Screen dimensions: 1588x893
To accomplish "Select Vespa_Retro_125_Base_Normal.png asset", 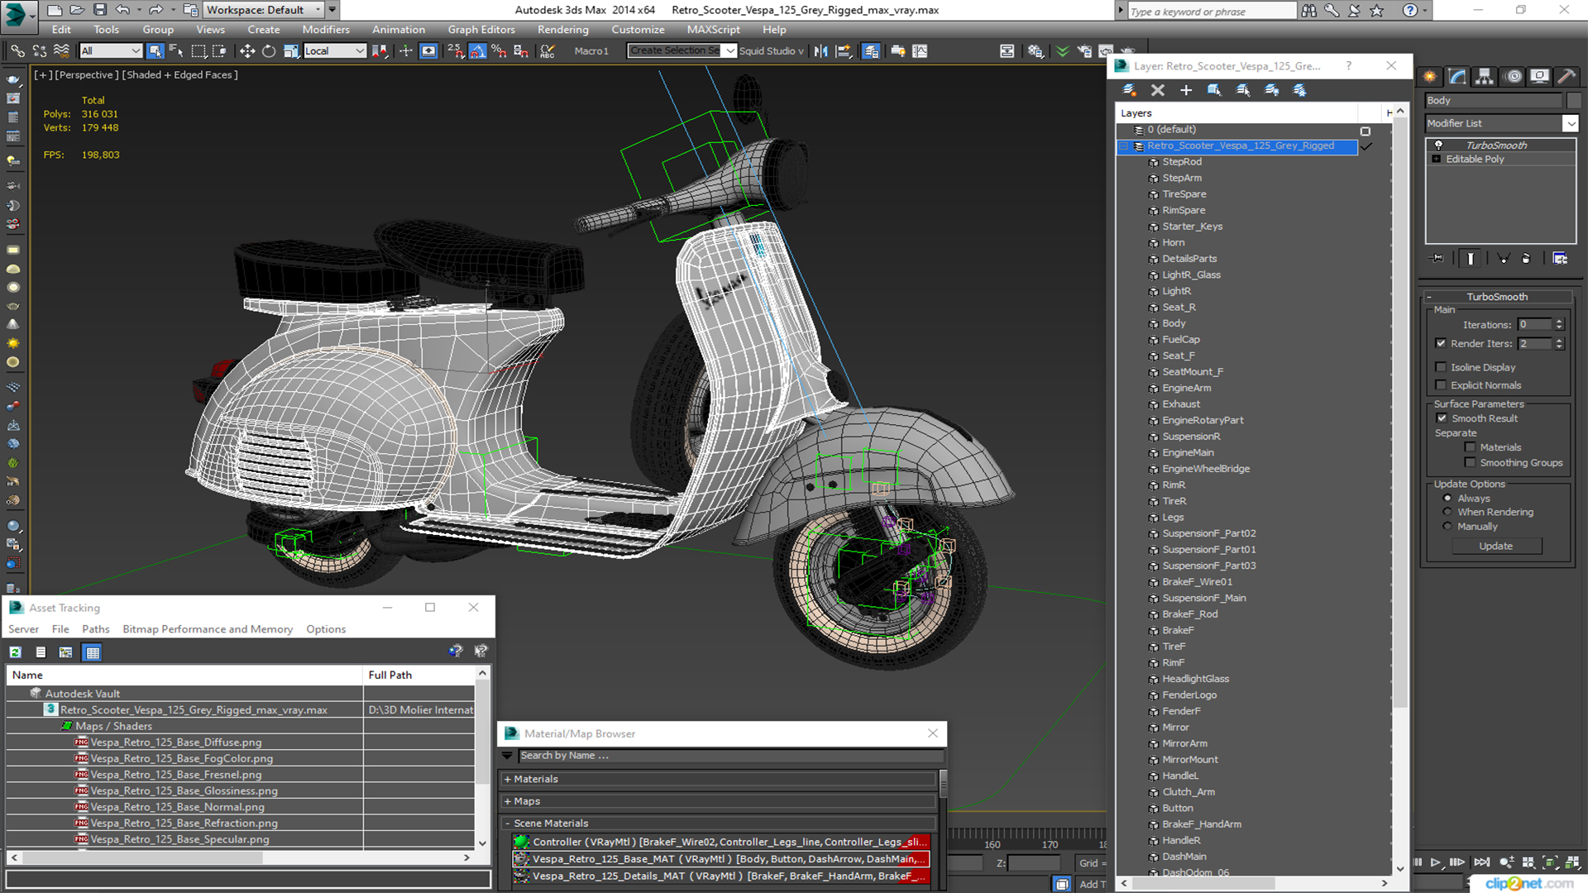I will click(x=178, y=807).
